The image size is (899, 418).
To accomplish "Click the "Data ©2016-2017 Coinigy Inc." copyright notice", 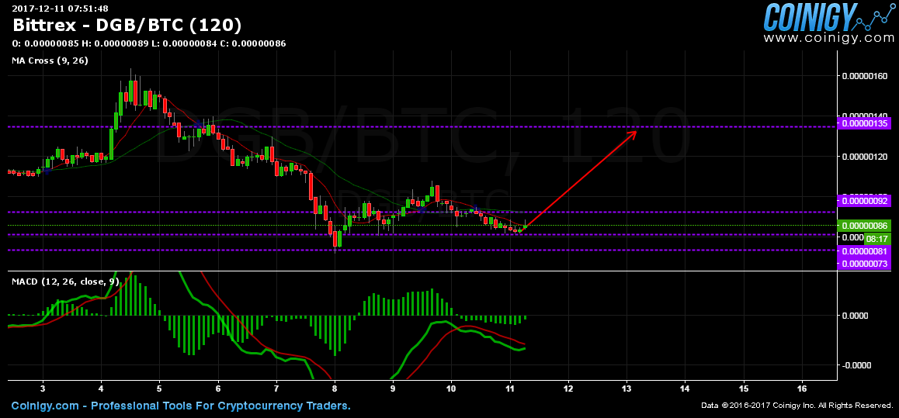I will coord(797,406).
